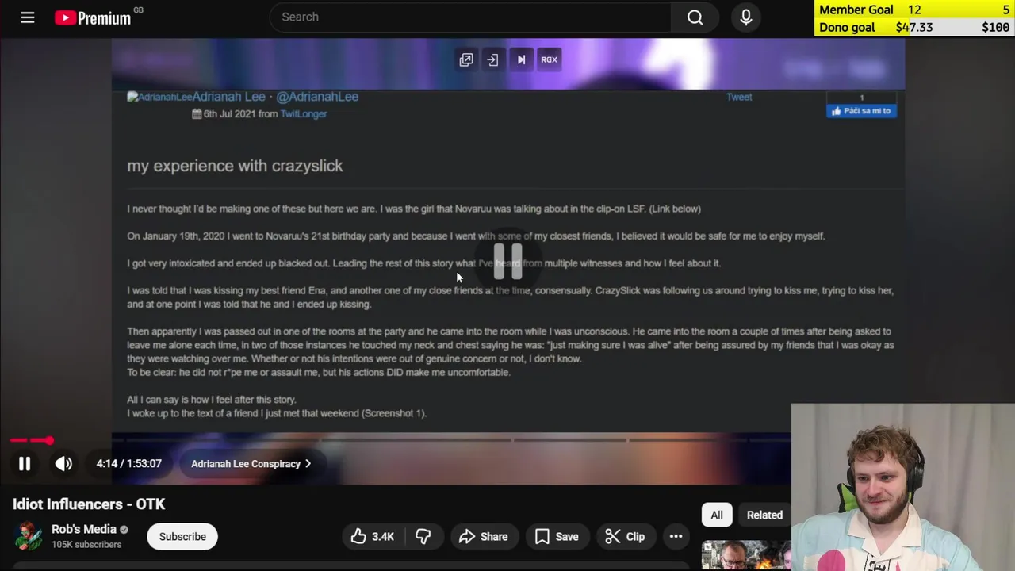Go to YouTube Premium home logo

94,17
